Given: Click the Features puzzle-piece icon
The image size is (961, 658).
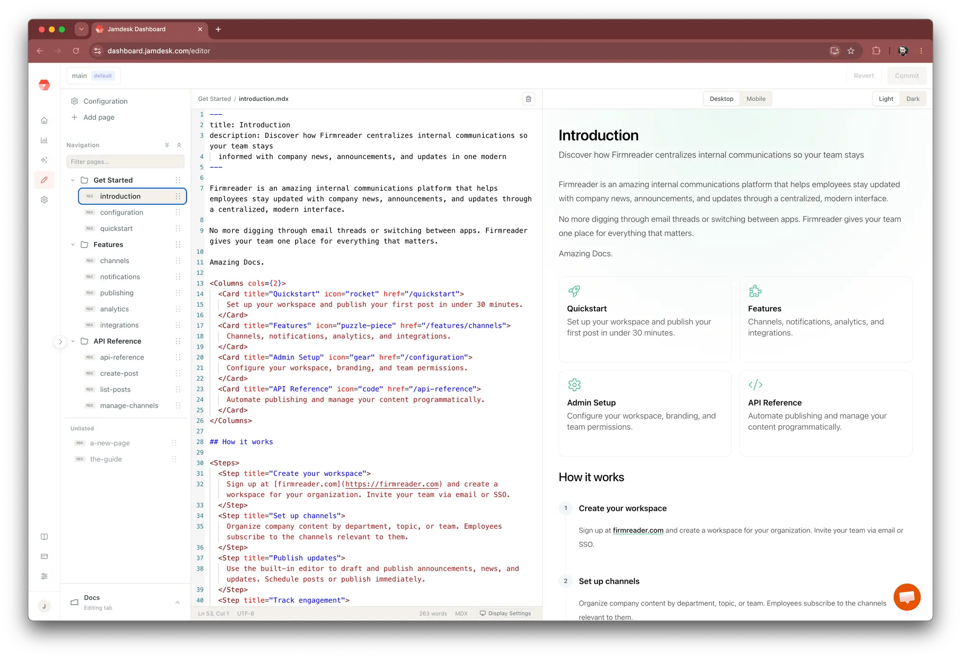Looking at the screenshot, I should (x=755, y=291).
